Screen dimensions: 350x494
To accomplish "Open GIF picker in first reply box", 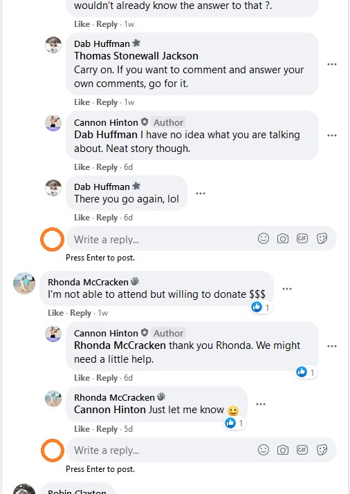I will point(302,238).
